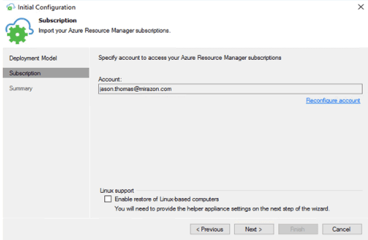
Task: Cancel the Initial Configuration wizard
Action: [x=342, y=229]
